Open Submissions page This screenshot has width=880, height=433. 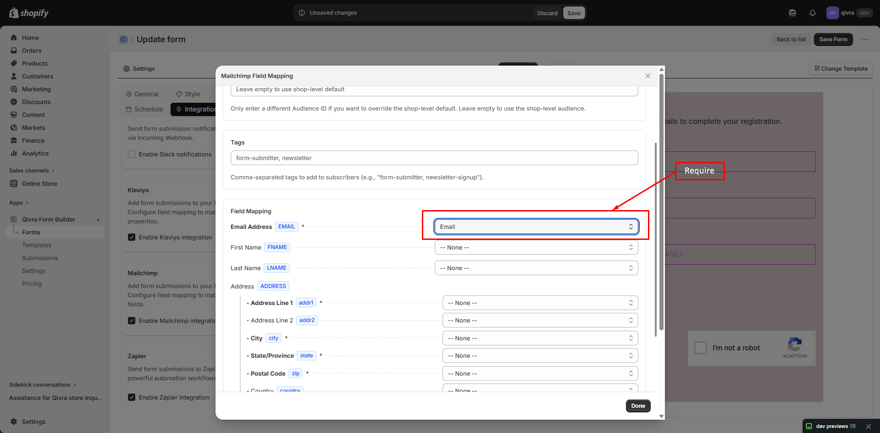point(40,258)
